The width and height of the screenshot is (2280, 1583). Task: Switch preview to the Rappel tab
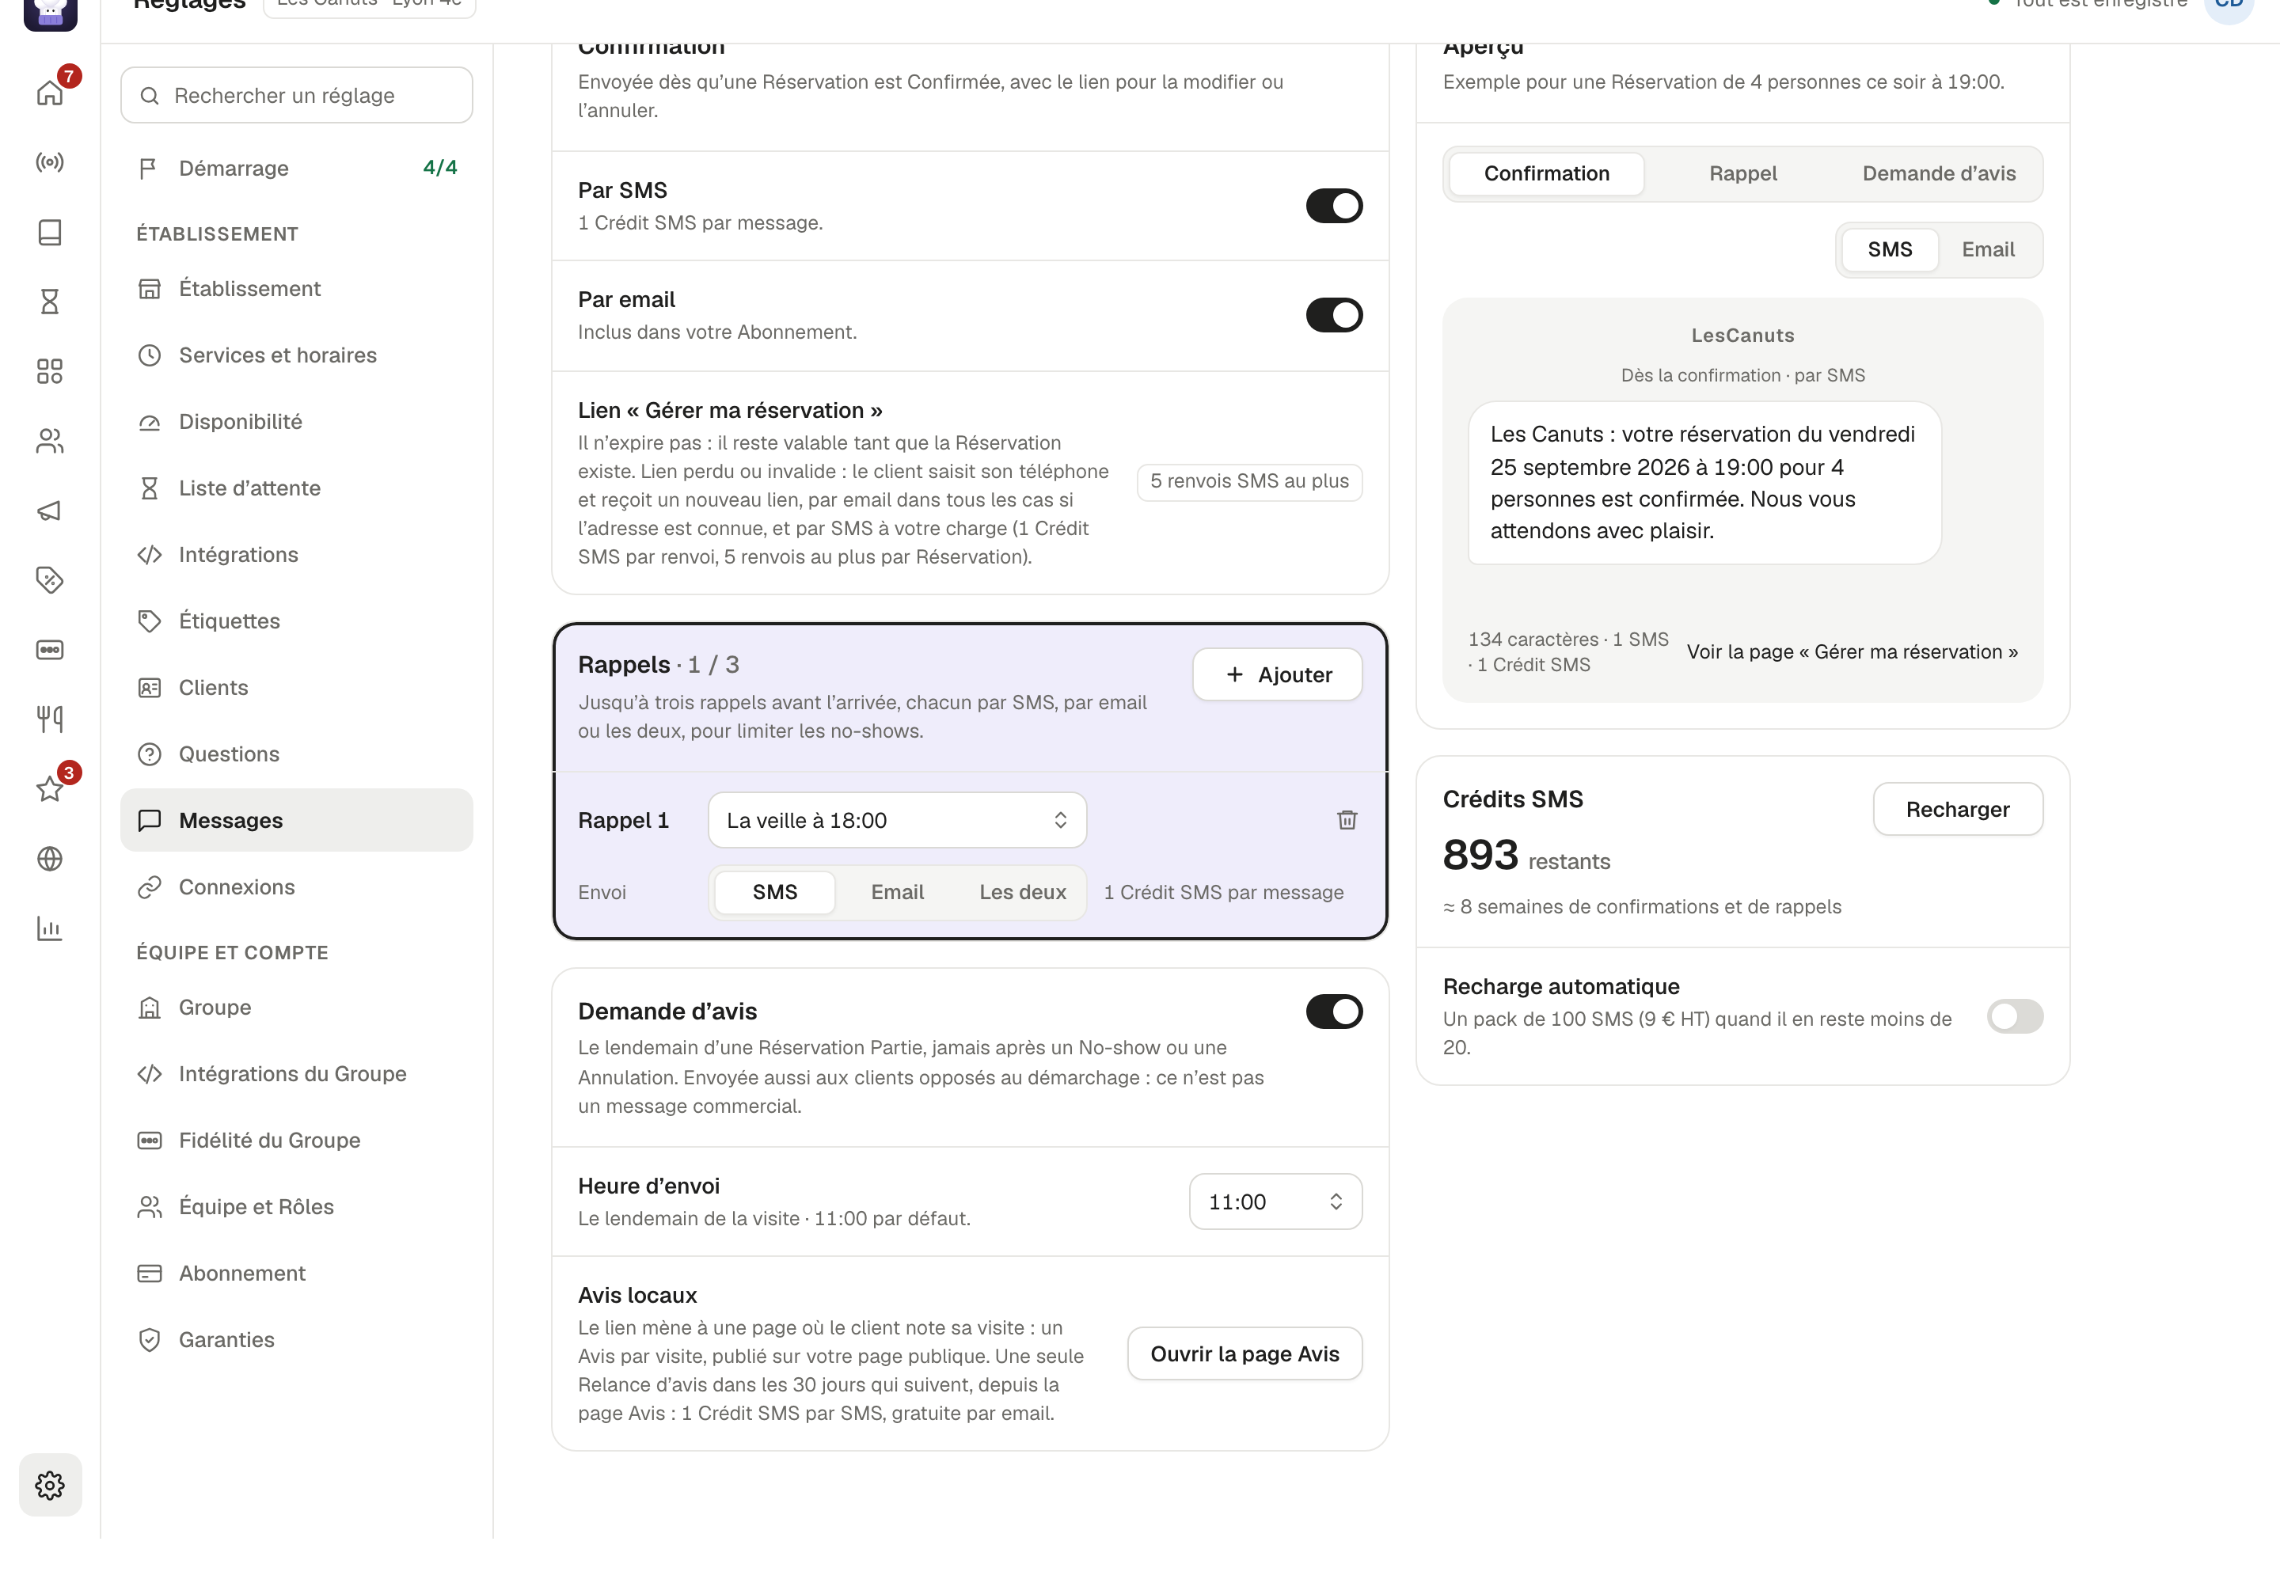tap(1742, 173)
